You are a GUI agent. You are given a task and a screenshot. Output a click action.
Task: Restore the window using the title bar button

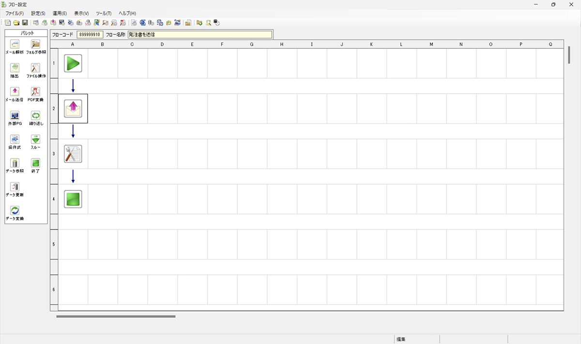coord(553,4)
